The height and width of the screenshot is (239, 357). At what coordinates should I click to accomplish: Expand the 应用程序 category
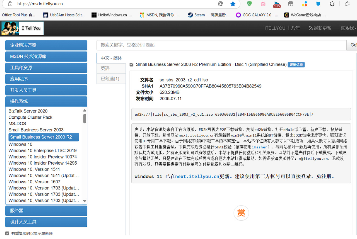46,79
